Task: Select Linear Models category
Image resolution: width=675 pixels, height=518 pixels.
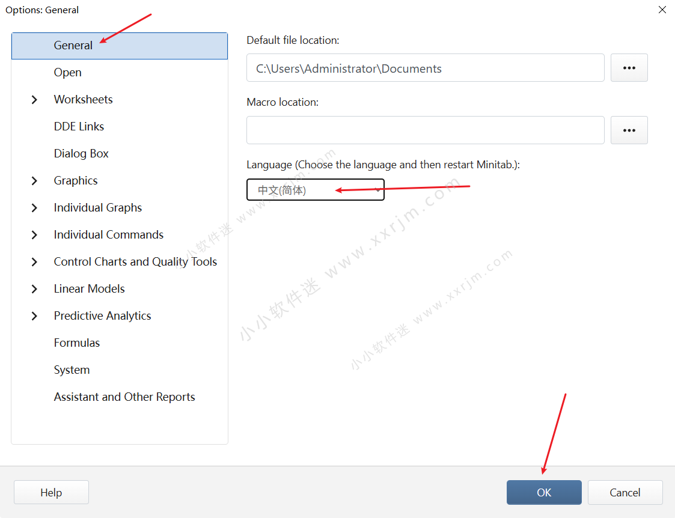Action: [89, 288]
